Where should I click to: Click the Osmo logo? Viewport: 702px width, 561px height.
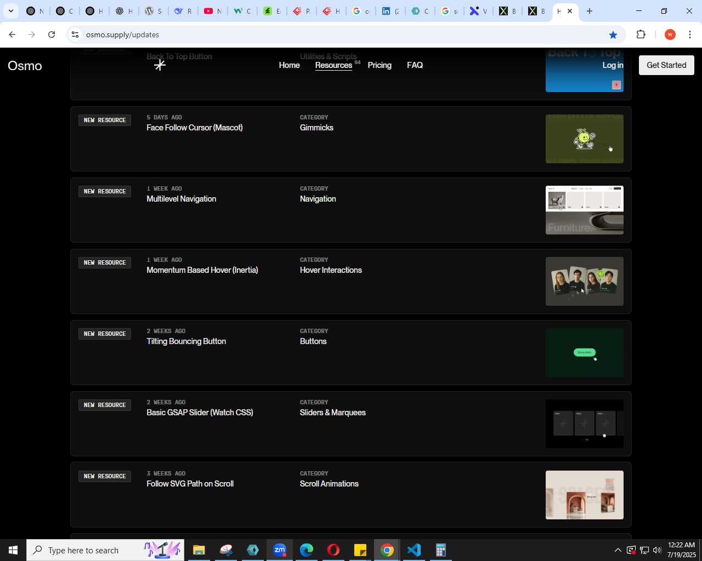[25, 66]
